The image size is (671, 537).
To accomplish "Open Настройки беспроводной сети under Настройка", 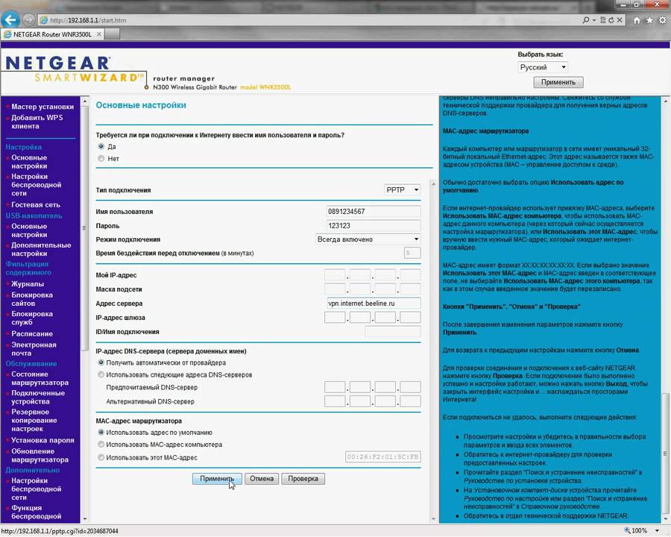I will click(36, 184).
